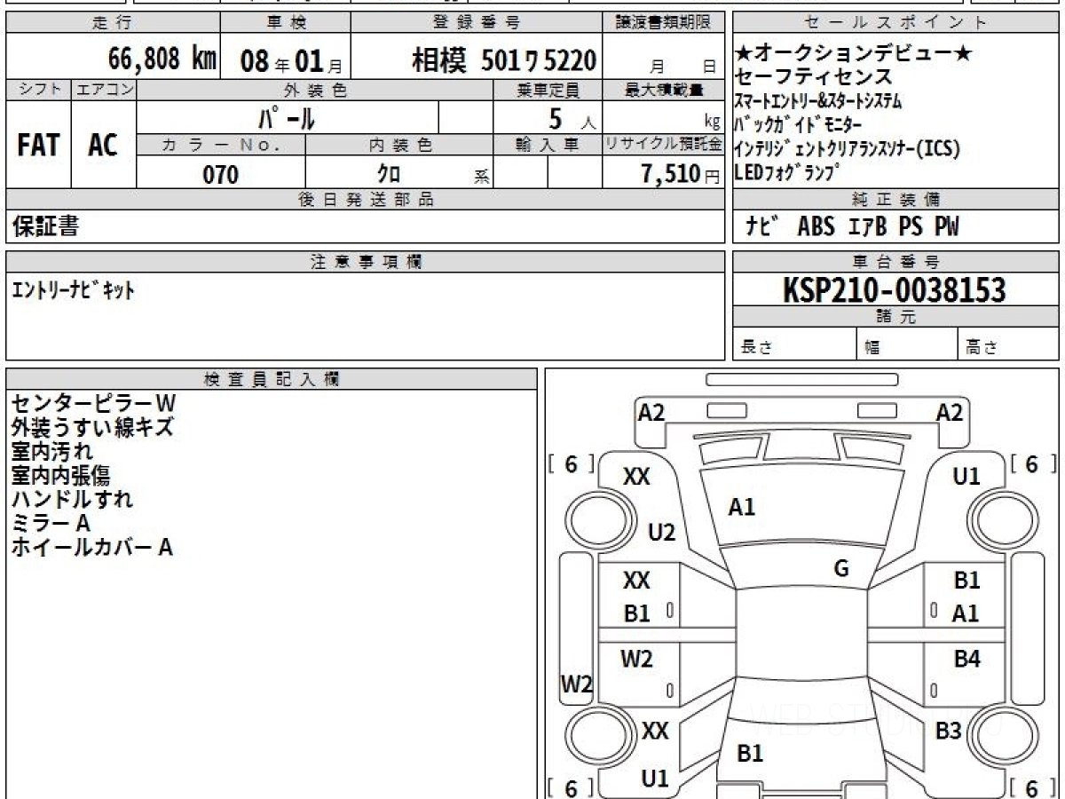Select ナビ in genuine equipment row

tap(762, 226)
